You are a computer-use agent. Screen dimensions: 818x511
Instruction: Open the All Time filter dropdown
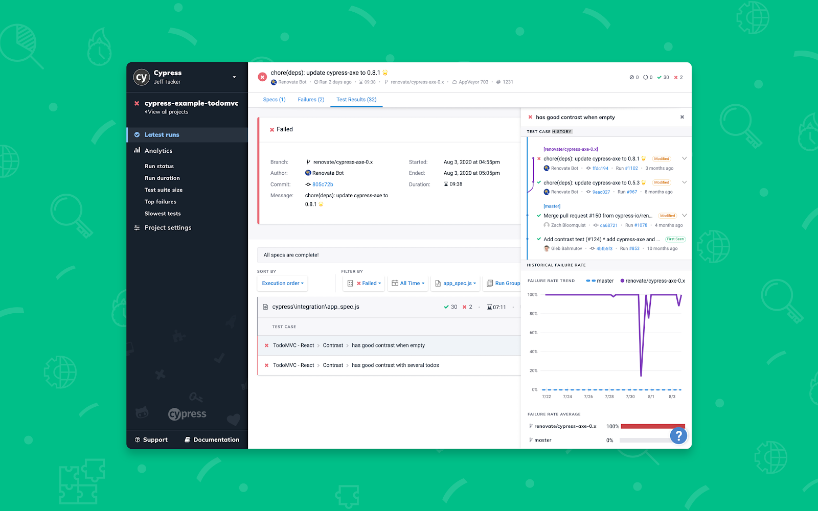[408, 283]
